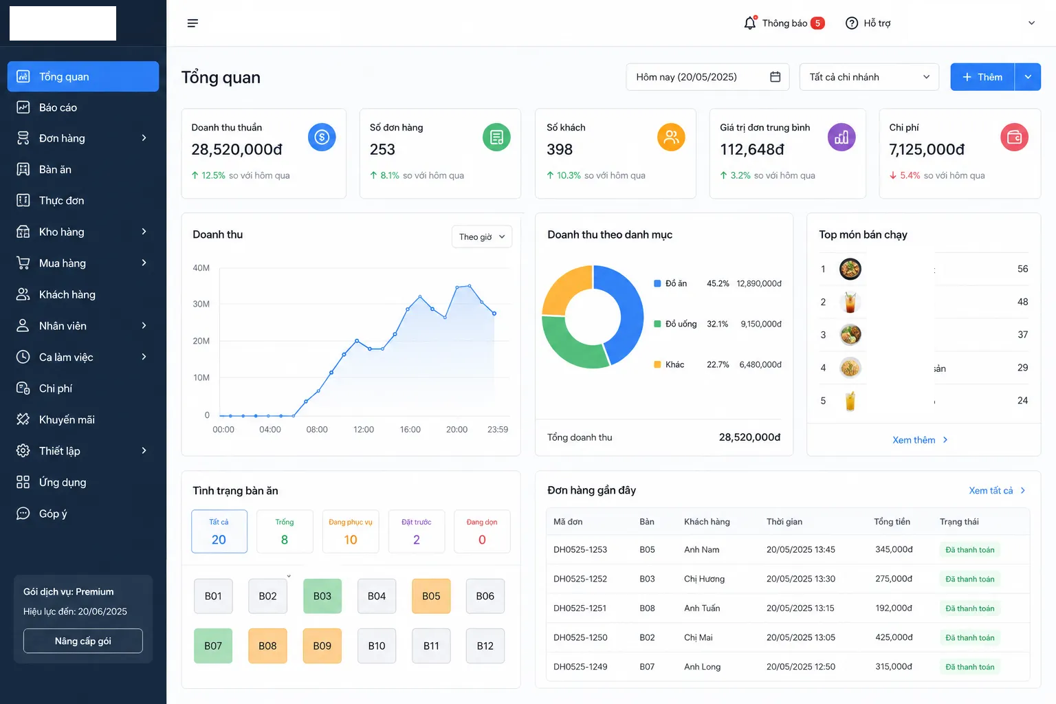Screen dimensions: 1056x704
Task: Click the Ca làm việc clock icon
Action: (23, 357)
